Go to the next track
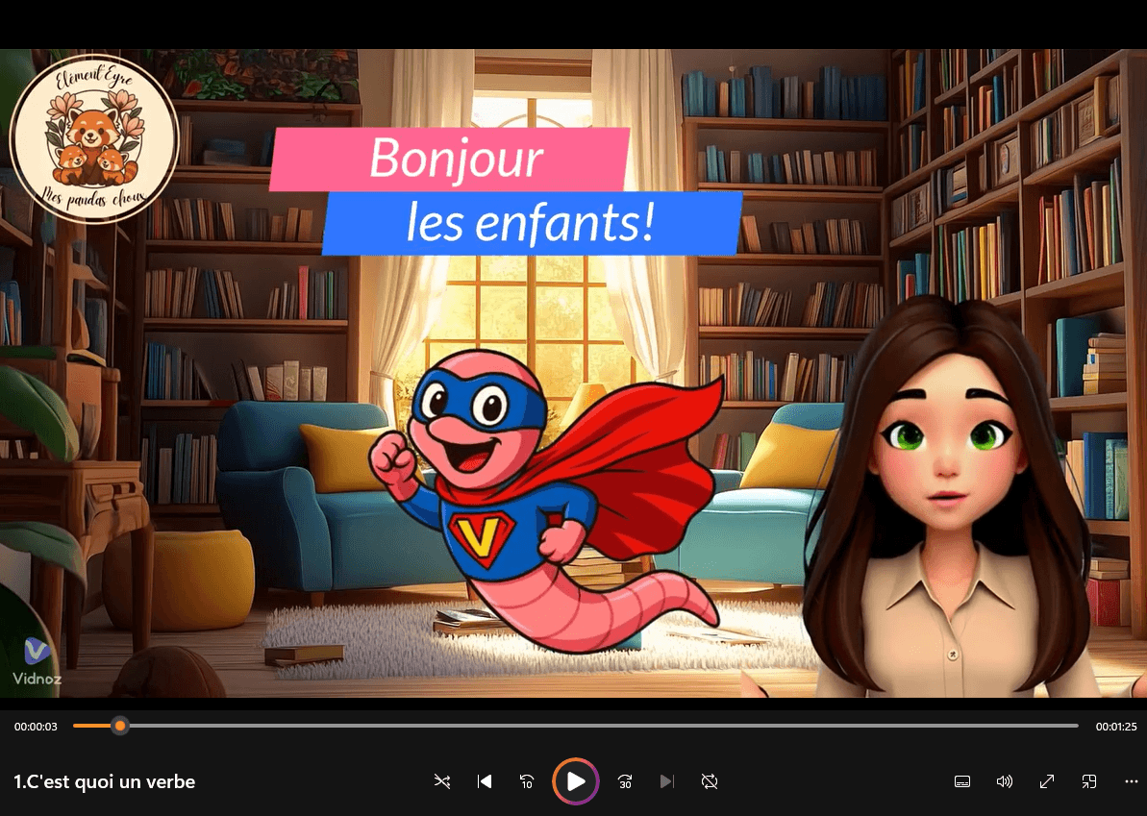1147x816 pixels. pyautogui.click(x=666, y=780)
